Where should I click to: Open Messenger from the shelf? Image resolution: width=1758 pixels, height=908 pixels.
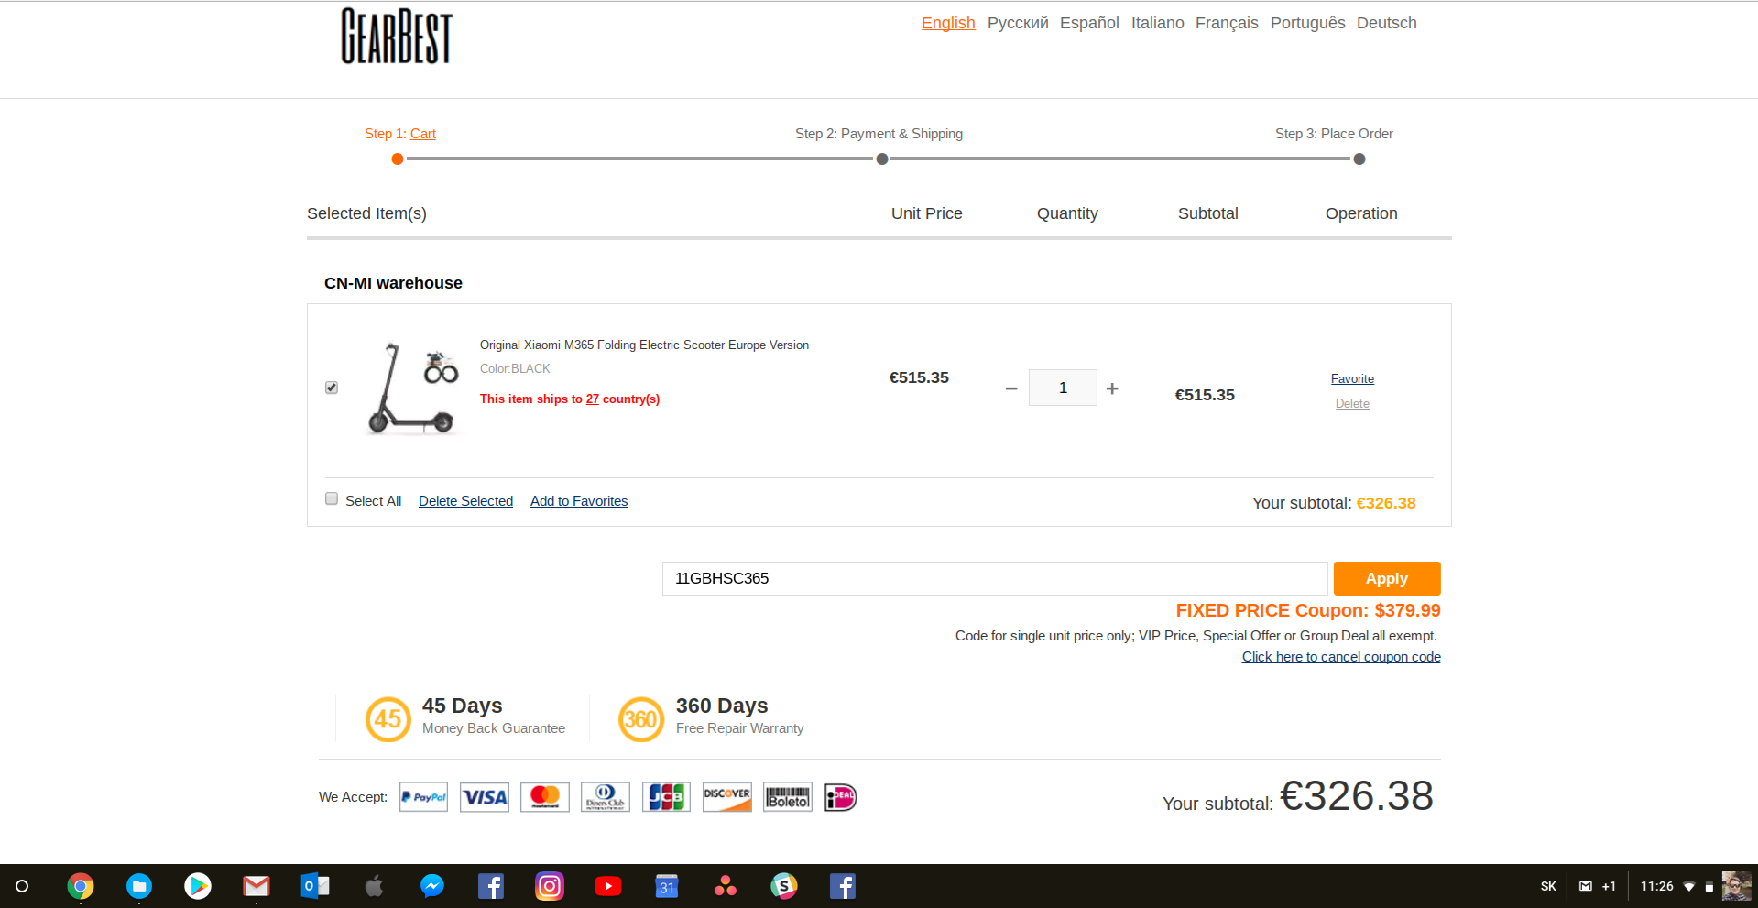(x=432, y=886)
